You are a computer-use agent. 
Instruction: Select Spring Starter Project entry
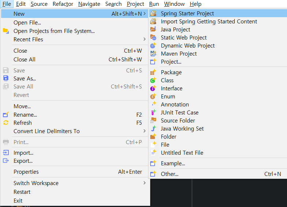[x=218, y=14]
